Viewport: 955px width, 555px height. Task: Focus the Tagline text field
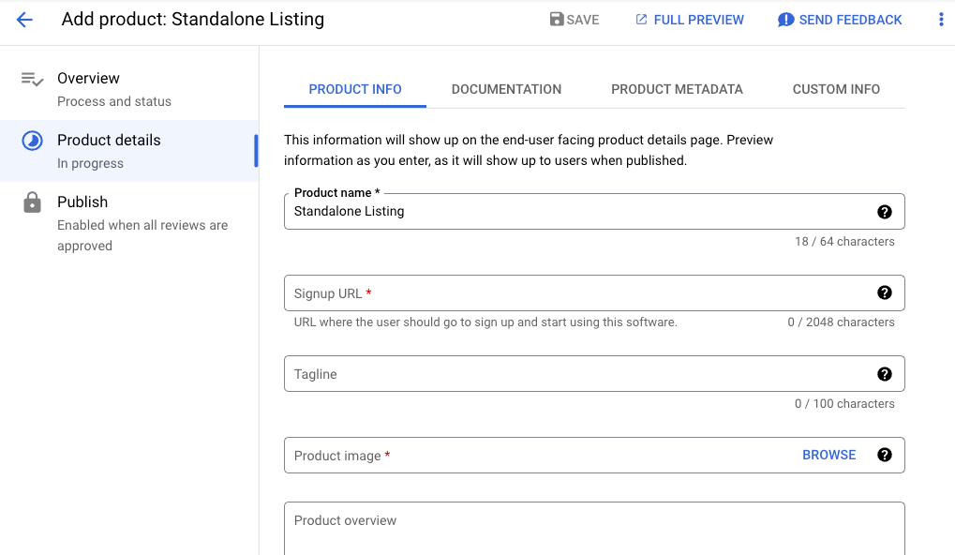click(572, 374)
